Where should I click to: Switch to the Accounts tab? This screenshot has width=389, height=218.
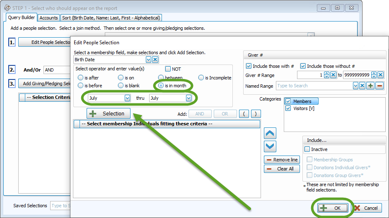48,18
